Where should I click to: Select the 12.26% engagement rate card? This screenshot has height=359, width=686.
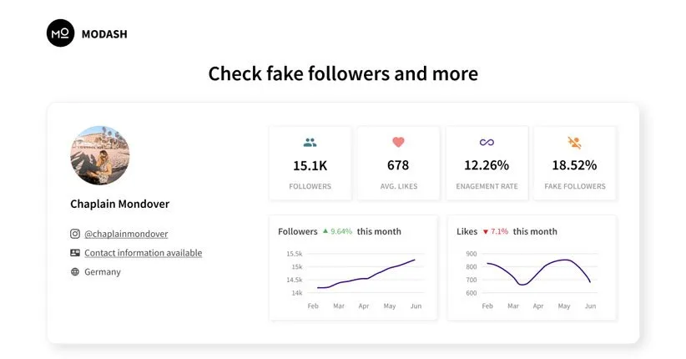tap(487, 164)
